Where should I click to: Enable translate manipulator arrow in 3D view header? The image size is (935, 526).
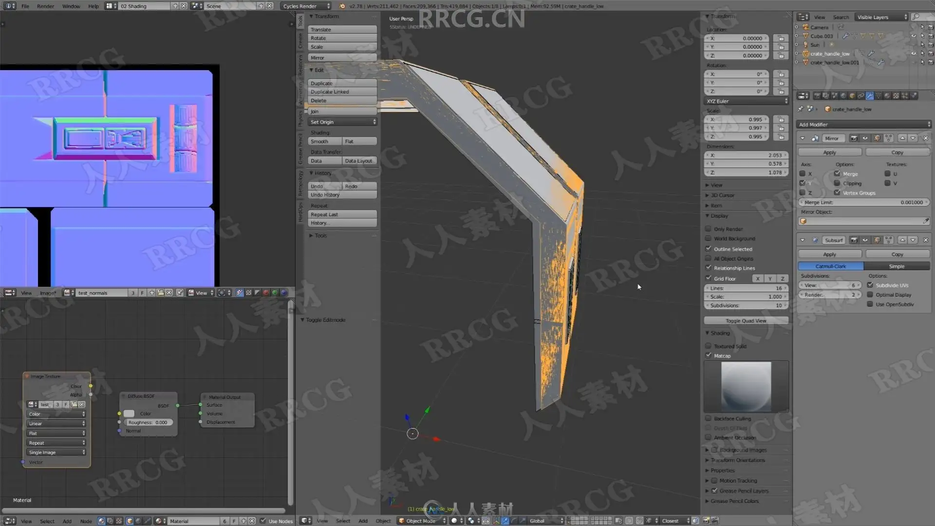tap(505, 521)
